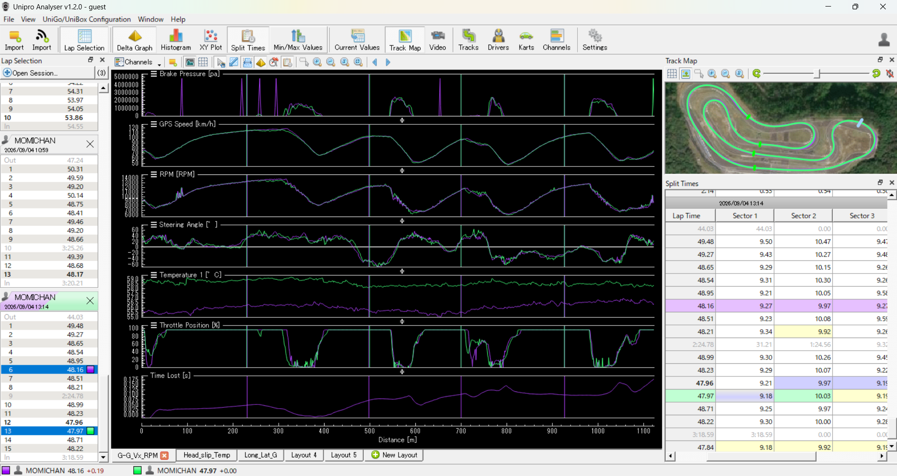Viewport: 897px width, 476px height.
Task: Open the Video tool
Action: click(438, 40)
